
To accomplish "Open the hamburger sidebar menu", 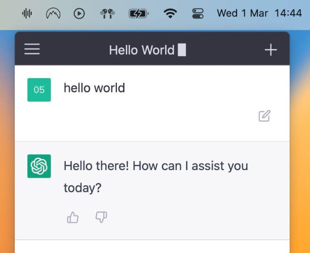I will tap(32, 49).
